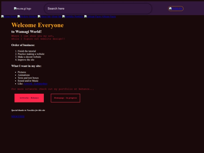Open the Artwork link after 'Like:'
Image resolution: width=204 pixels, height=153 pixels.
[x=36, y=83]
